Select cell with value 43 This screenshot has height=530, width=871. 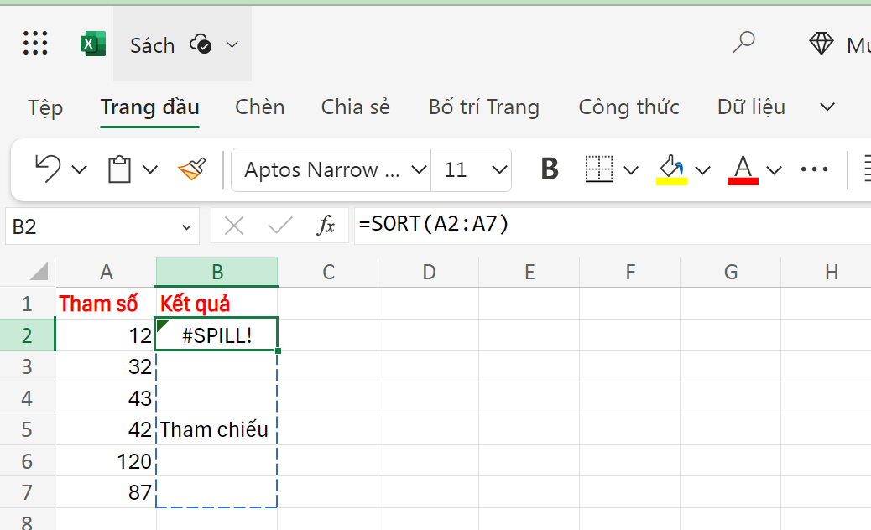(106, 397)
